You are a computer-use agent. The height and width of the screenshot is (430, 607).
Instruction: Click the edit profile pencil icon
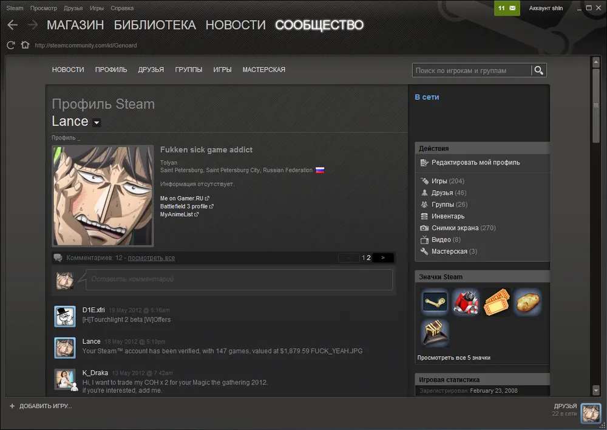click(424, 163)
